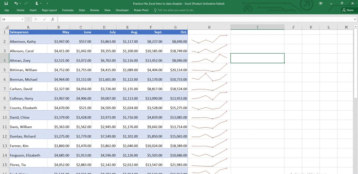Select cell with Brennan, Michael
358x174 pixels.
click(x=28, y=77)
